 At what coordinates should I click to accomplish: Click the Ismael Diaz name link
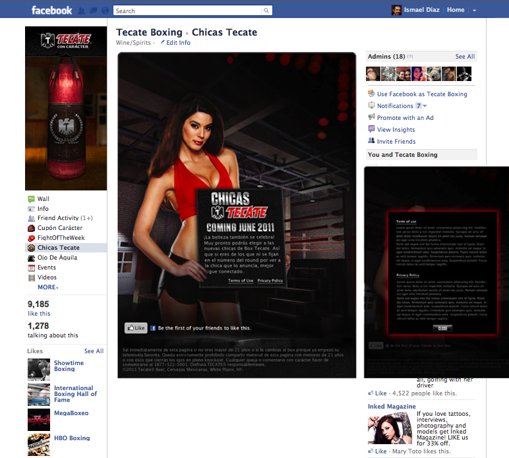click(x=422, y=10)
